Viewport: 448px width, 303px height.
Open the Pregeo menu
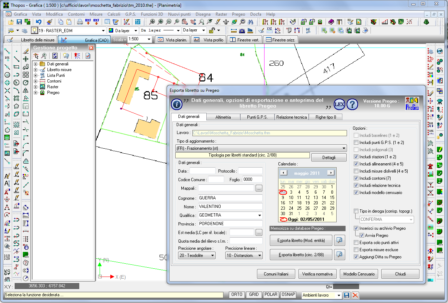pos(238,14)
